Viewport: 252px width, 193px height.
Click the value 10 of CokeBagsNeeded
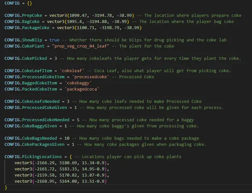tap(67, 138)
